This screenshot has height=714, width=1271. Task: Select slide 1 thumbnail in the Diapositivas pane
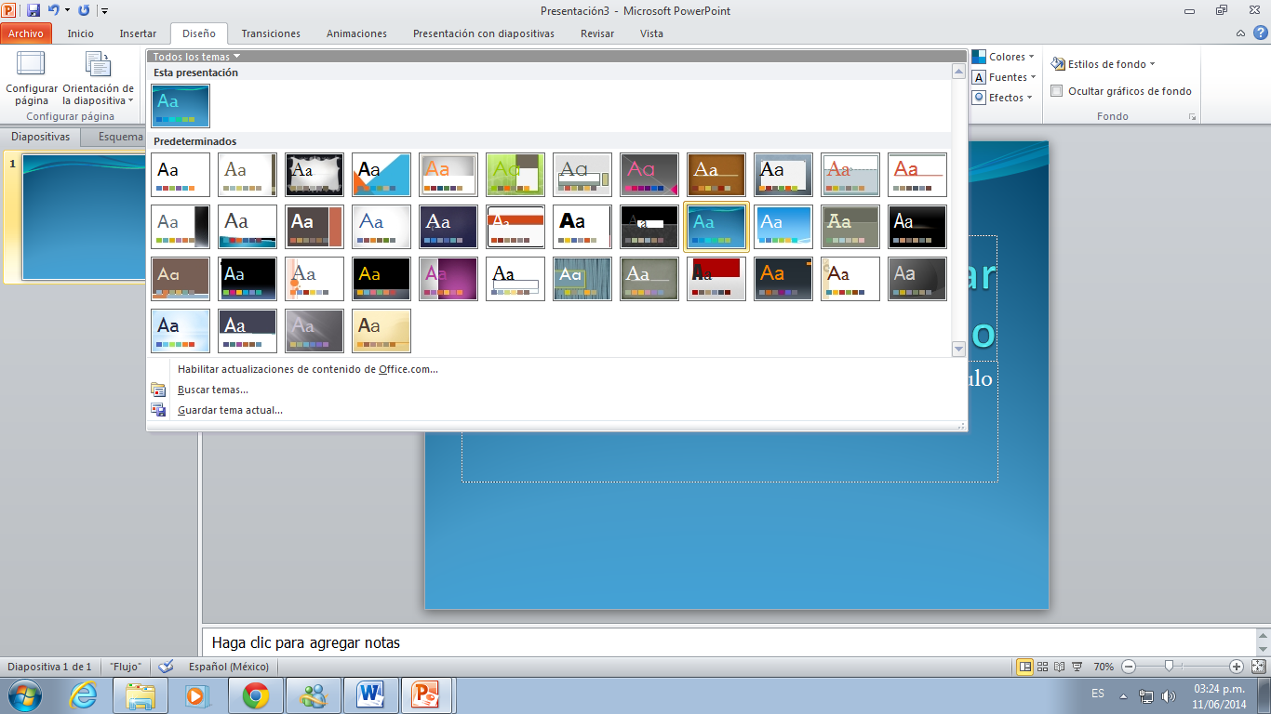[x=84, y=218]
